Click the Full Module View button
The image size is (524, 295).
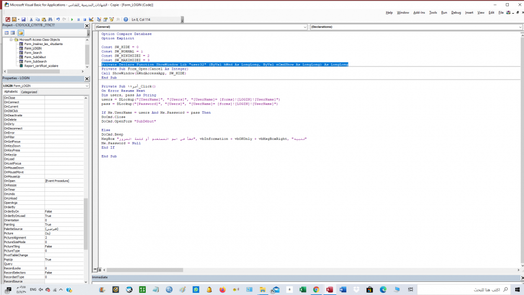click(99, 270)
